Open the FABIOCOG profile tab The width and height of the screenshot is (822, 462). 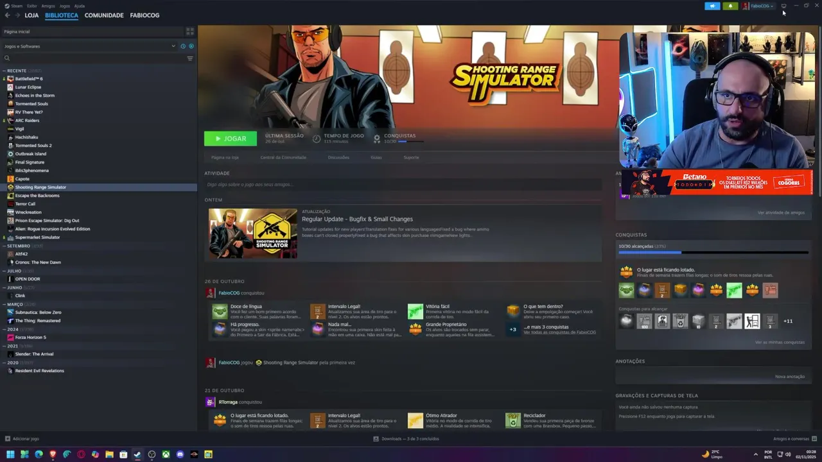click(144, 15)
